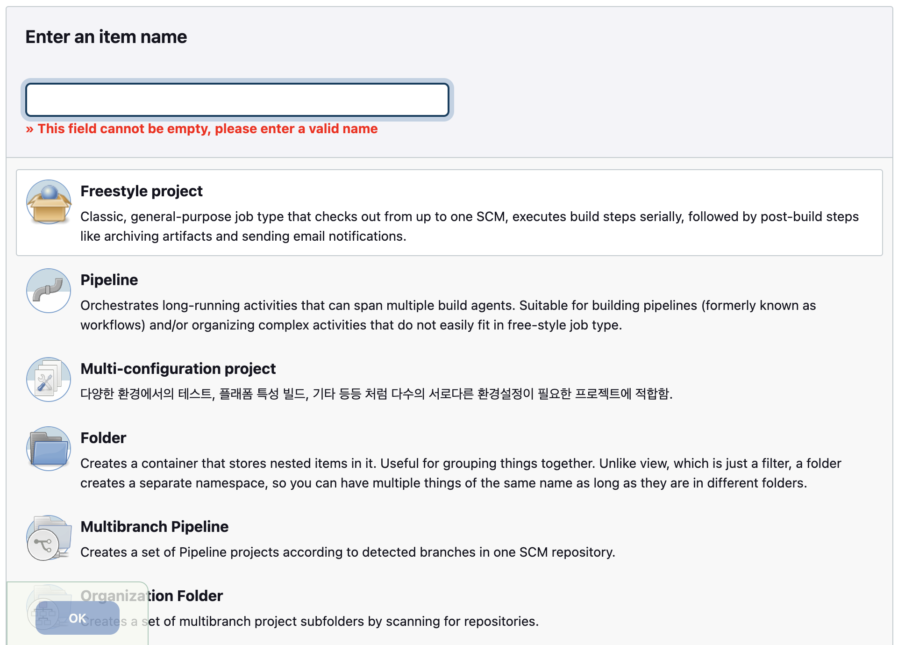
Task: Focus the item name text field
Action: click(237, 100)
